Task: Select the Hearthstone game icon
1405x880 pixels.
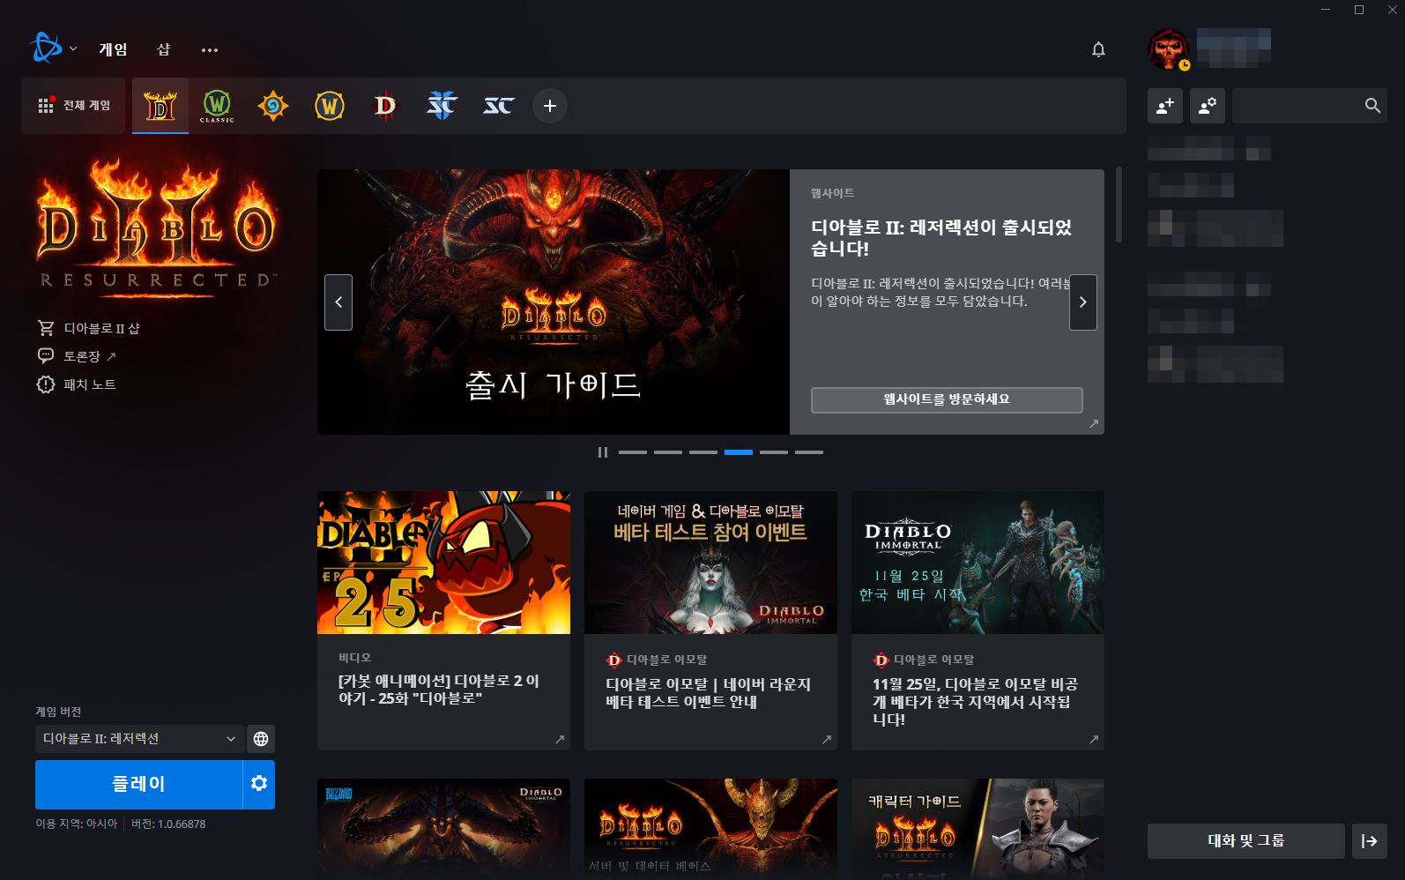Action: click(272, 107)
